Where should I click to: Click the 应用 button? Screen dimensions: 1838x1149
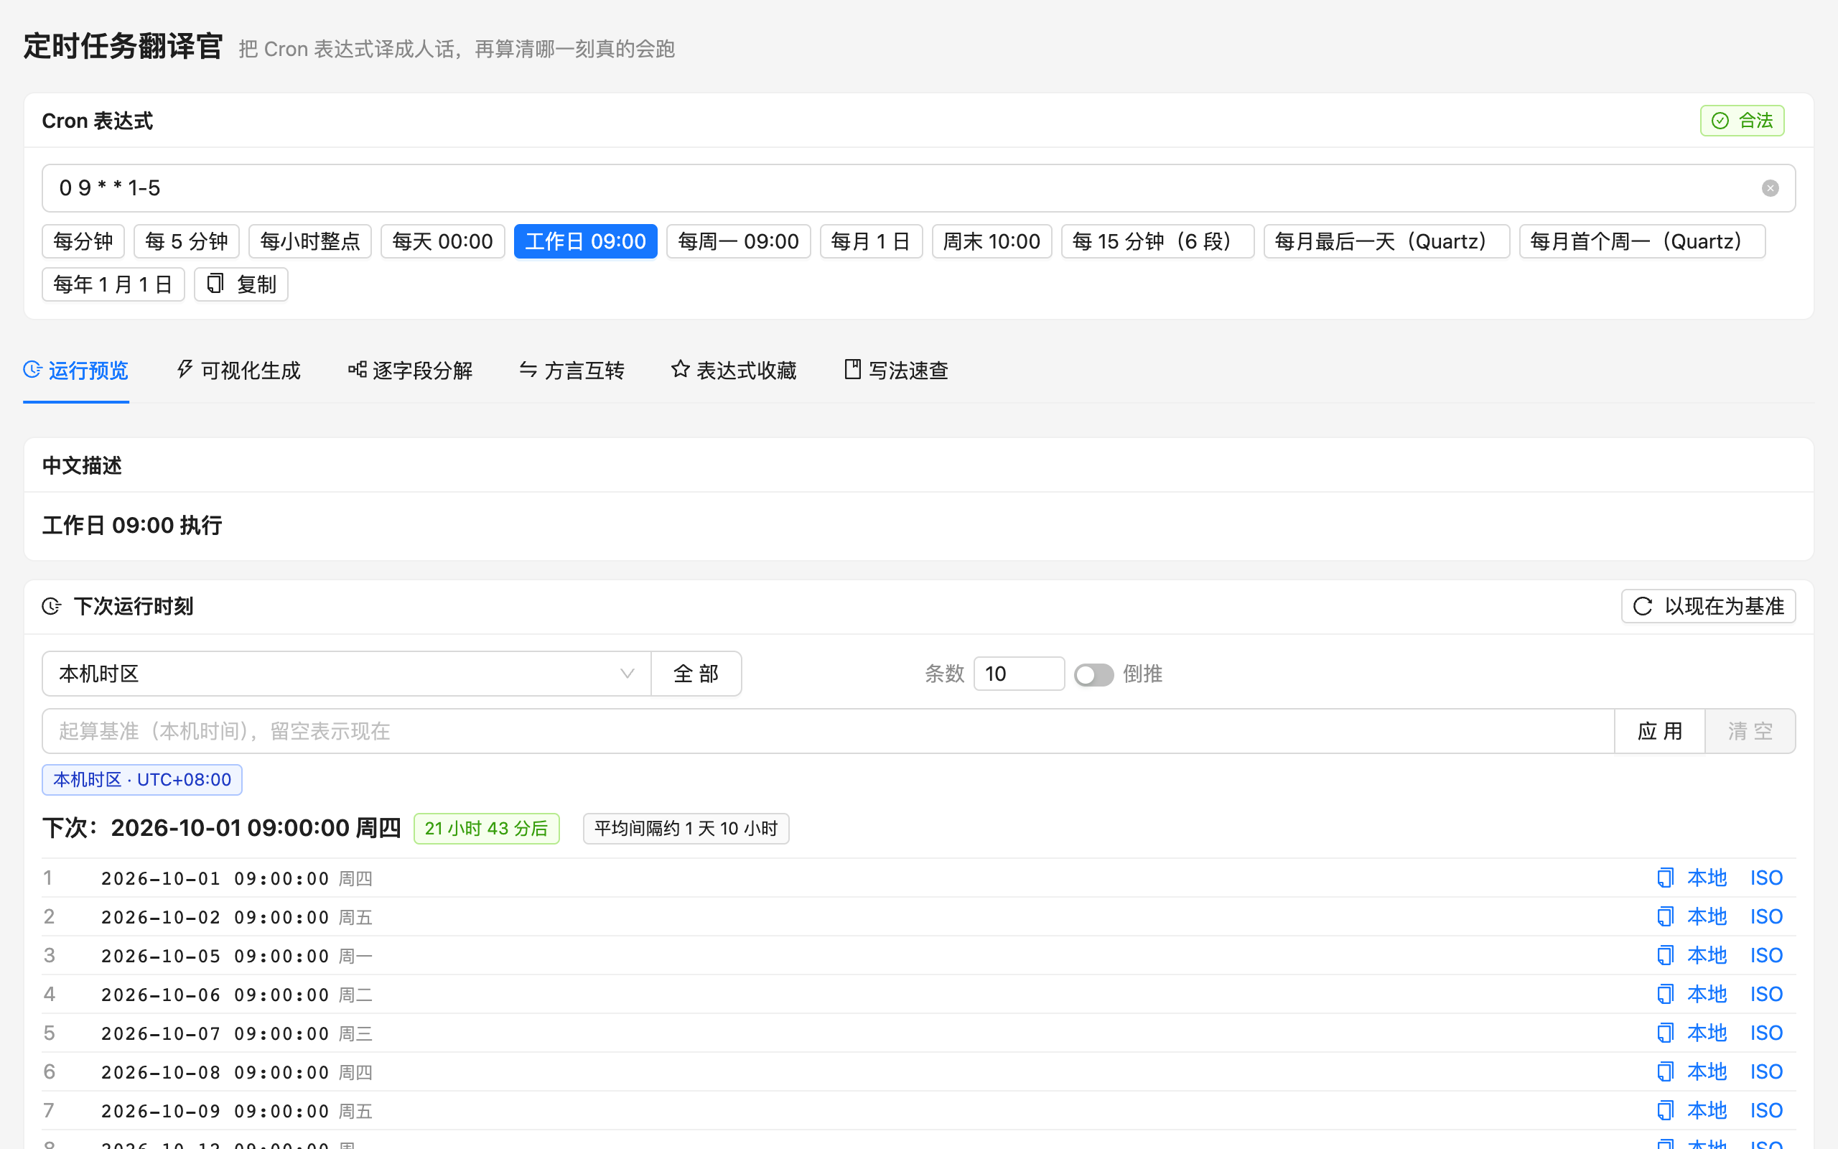[1659, 731]
